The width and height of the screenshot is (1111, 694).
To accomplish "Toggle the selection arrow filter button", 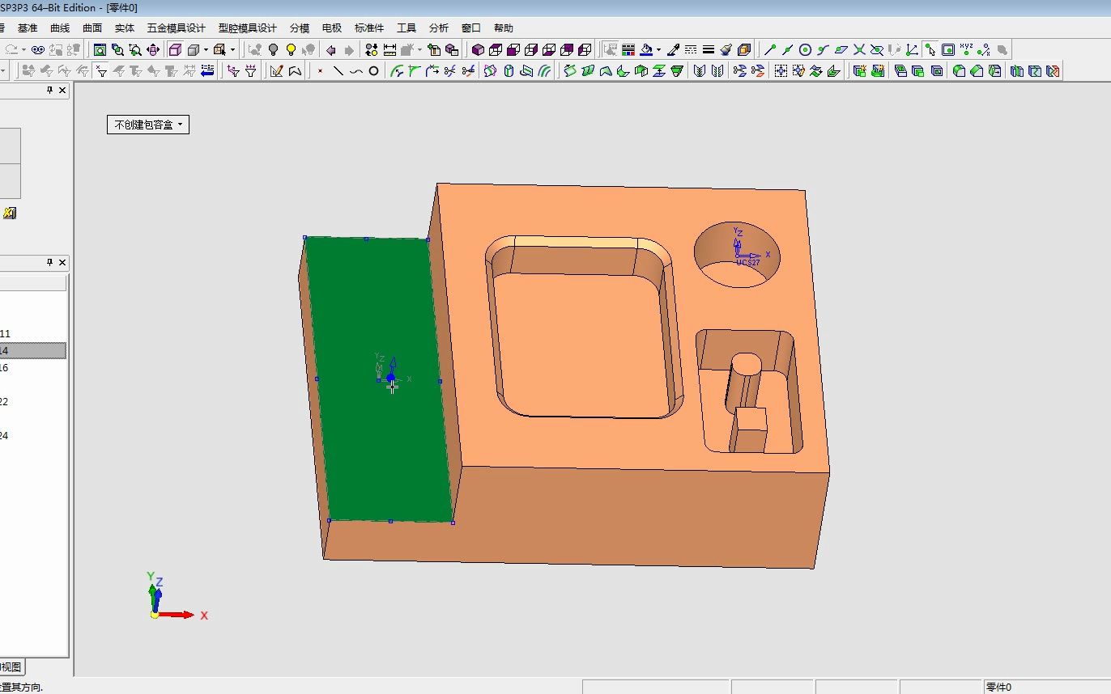I will 930,50.
